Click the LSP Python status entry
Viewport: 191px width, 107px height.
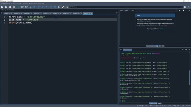click(142, 106)
